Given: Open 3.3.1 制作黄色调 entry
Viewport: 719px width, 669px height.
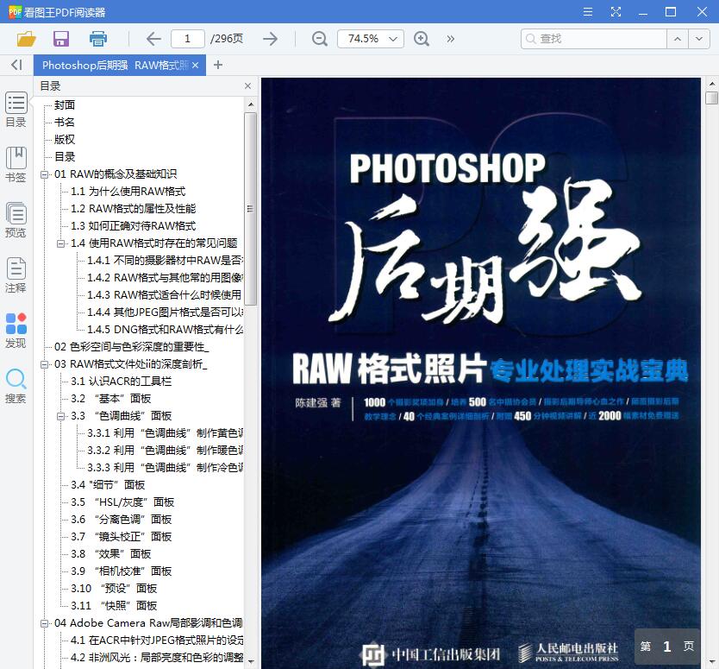Looking at the screenshot, I should click(165, 433).
